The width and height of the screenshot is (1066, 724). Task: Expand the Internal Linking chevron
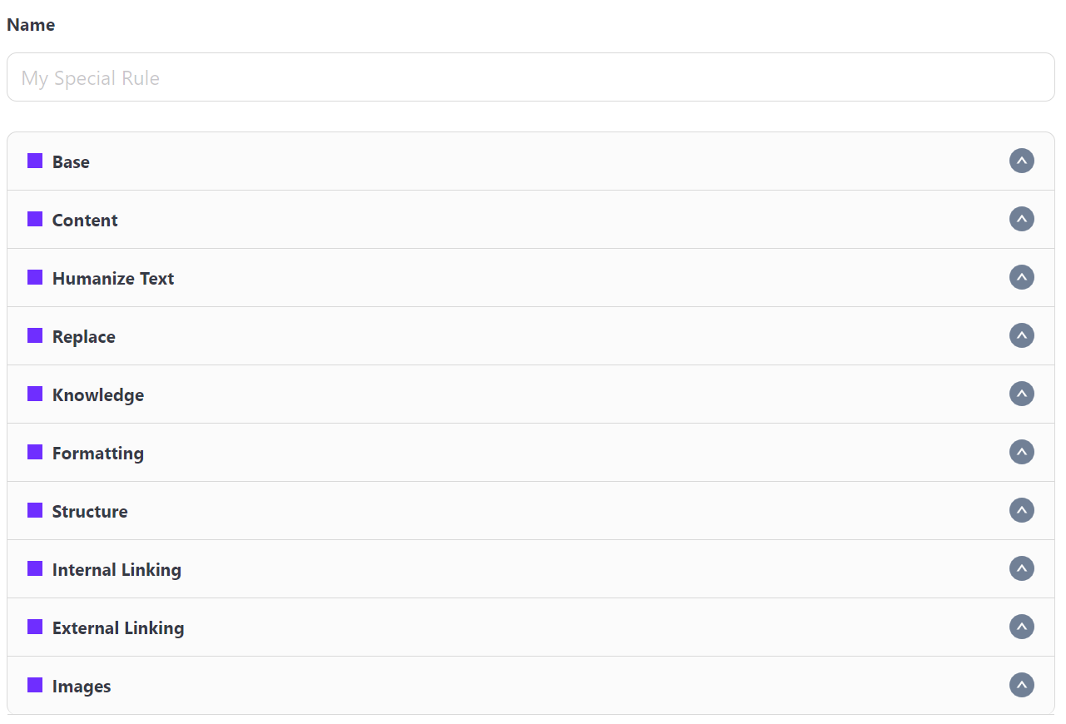click(x=1022, y=568)
